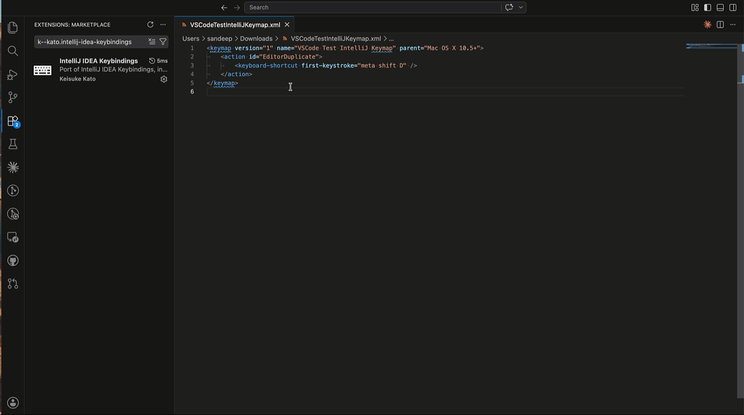Screen dimensions: 744x415
Task: Click the command center Search box
Action: click(372, 8)
